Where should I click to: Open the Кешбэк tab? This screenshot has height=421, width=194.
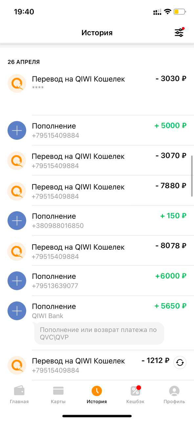coord(135,395)
